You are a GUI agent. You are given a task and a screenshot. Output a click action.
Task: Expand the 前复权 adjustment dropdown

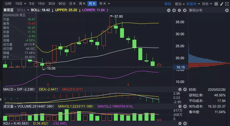click(193, 4)
